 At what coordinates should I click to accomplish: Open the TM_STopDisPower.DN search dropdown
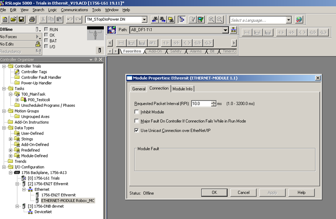click(x=144, y=20)
